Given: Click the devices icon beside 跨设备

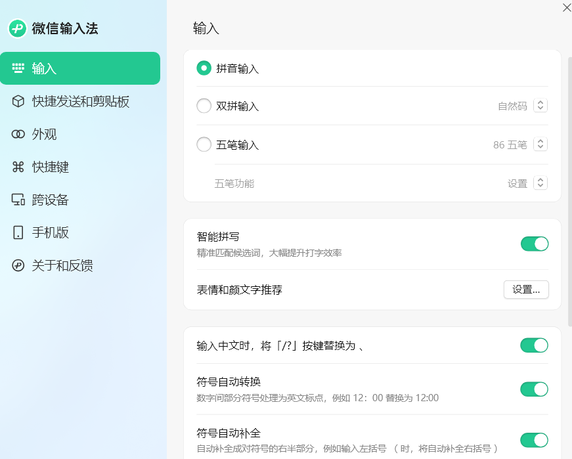Looking at the screenshot, I should (x=18, y=200).
